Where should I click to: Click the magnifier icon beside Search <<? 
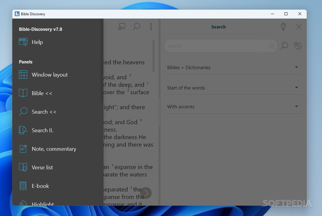23,112
